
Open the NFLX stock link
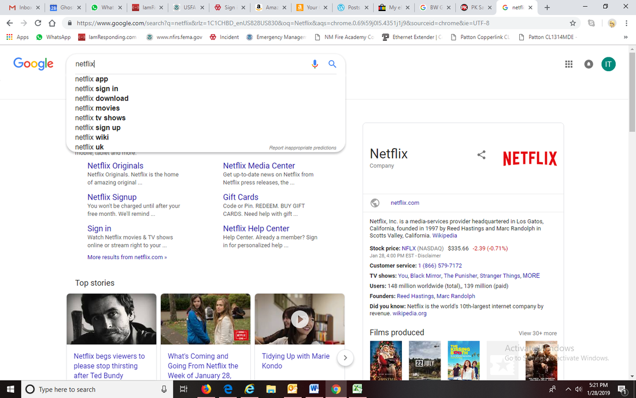409,248
